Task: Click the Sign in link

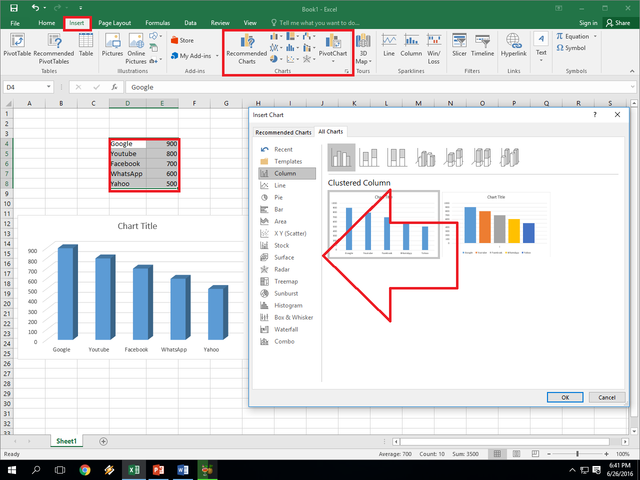Action: (x=588, y=23)
